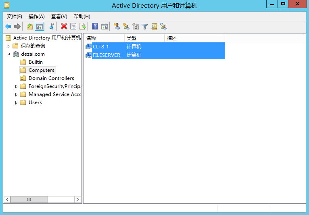Select the dezai.com domain
The height and width of the screenshot is (215, 309).
point(33,54)
